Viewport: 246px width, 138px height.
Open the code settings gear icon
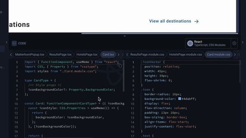click(x=234, y=43)
